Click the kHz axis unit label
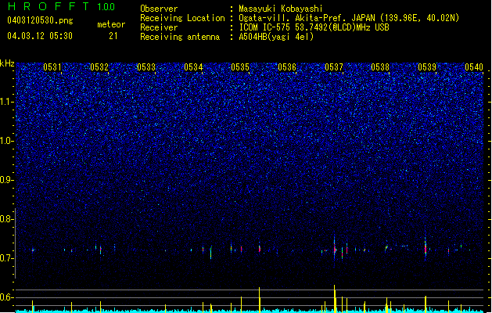 pos(7,63)
